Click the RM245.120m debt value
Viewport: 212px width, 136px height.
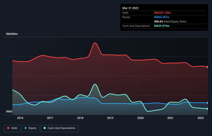[x=162, y=13]
